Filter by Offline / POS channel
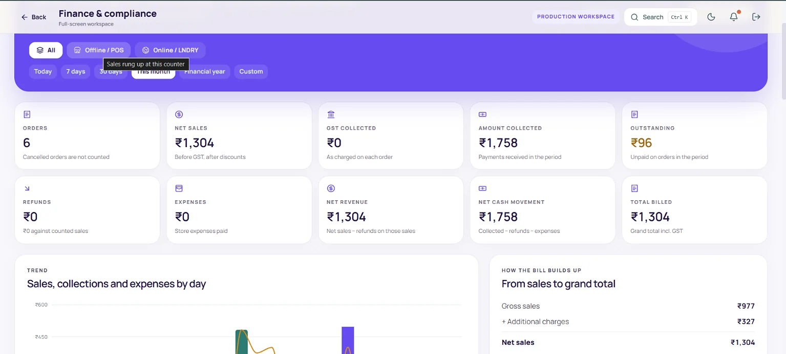The image size is (786, 354). click(x=99, y=50)
